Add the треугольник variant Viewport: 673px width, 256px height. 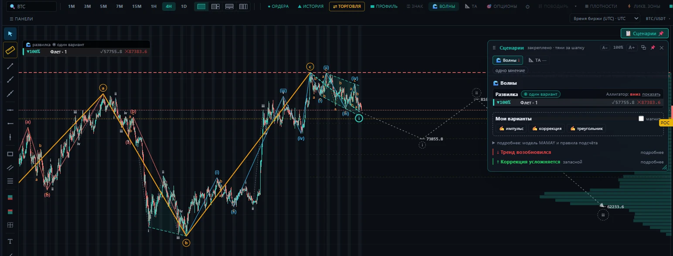point(586,128)
